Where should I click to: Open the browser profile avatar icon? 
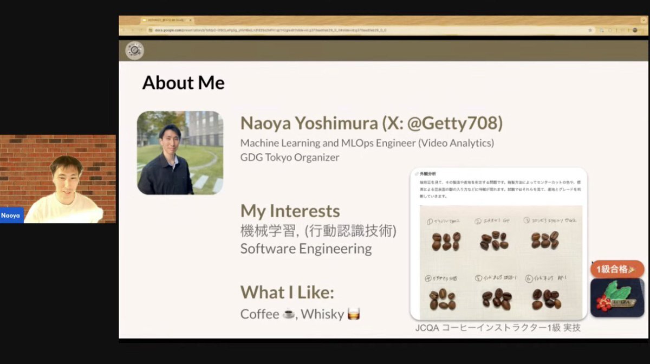(x=634, y=30)
